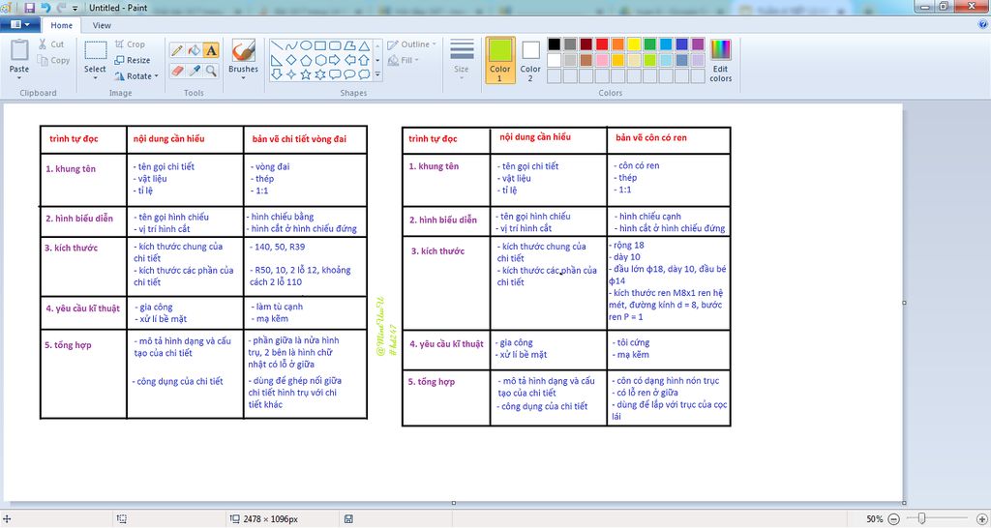Select the Eraser tool

click(177, 70)
